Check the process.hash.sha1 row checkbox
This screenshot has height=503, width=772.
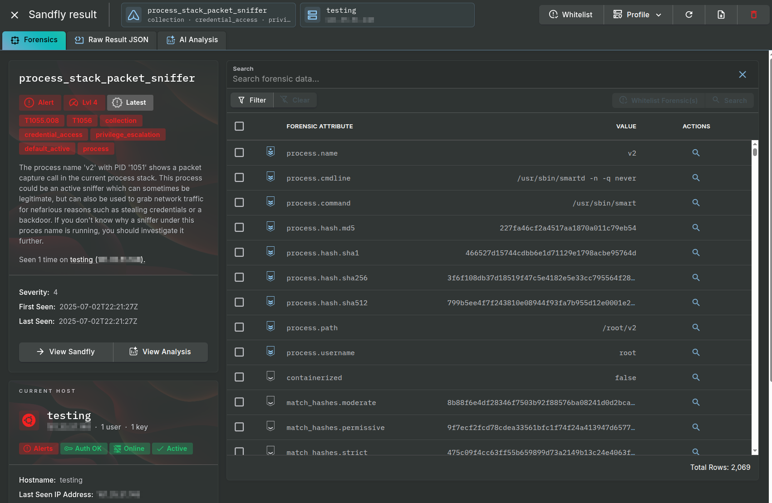pyautogui.click(x=239, y=252)
